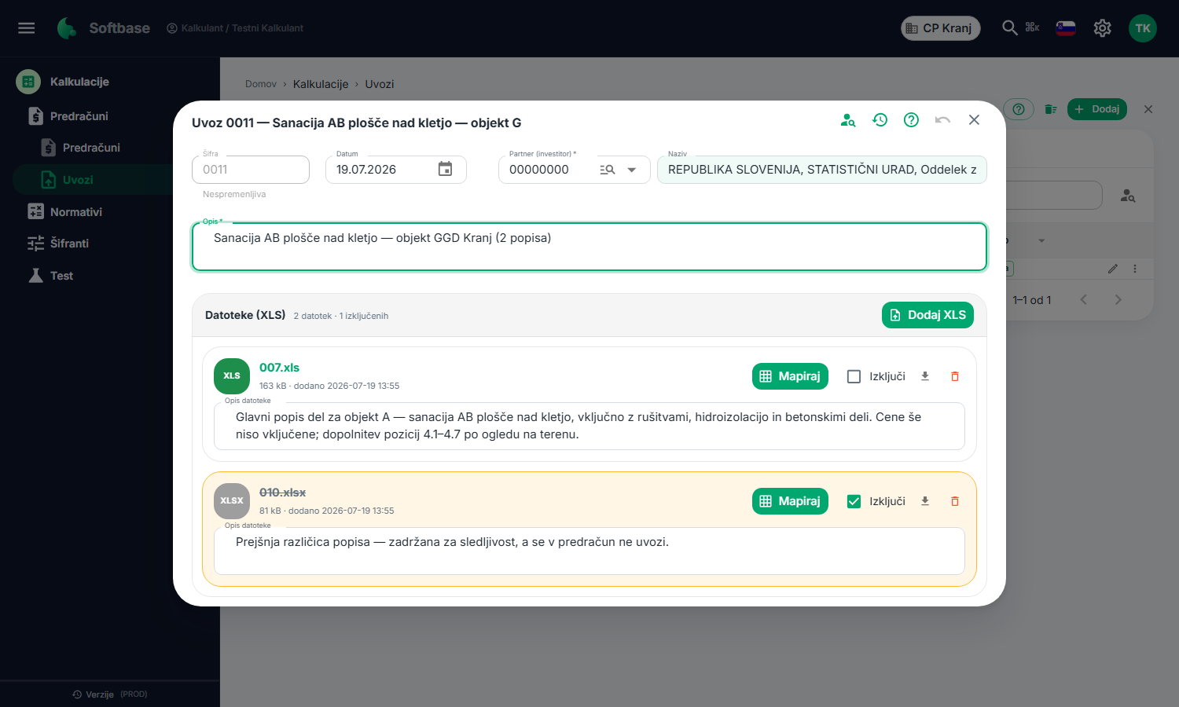The height and width of the screenshot is (707, 1179).
Task: Download the 010.xlsx file
Action: 925,501
